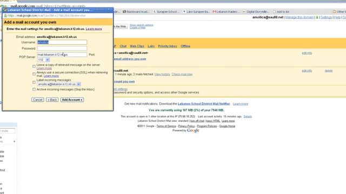The height and width of the screenshot is (194, 346).
Task: Click the Add Account button
Action: pyautogui.click(x=72, y=100)
